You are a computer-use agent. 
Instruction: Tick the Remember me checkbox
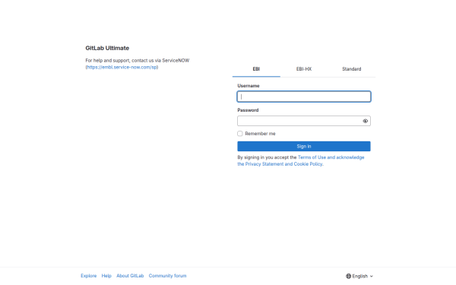pyautogui.click(x=240, y=134)
